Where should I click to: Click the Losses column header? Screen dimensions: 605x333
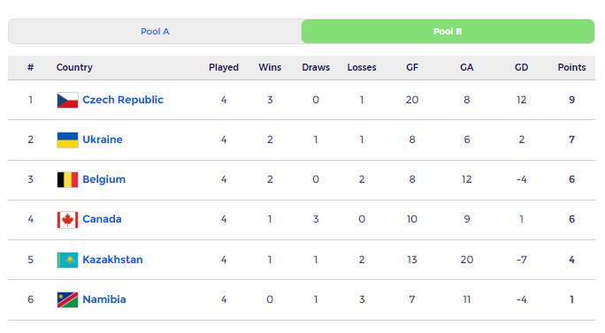[362, 67]
